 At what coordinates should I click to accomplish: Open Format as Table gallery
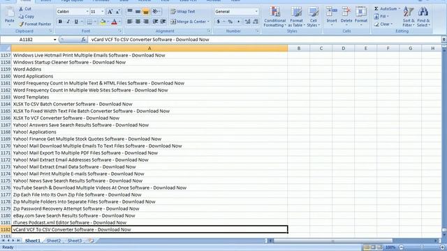pyautogui.click(x=296, y=17)
